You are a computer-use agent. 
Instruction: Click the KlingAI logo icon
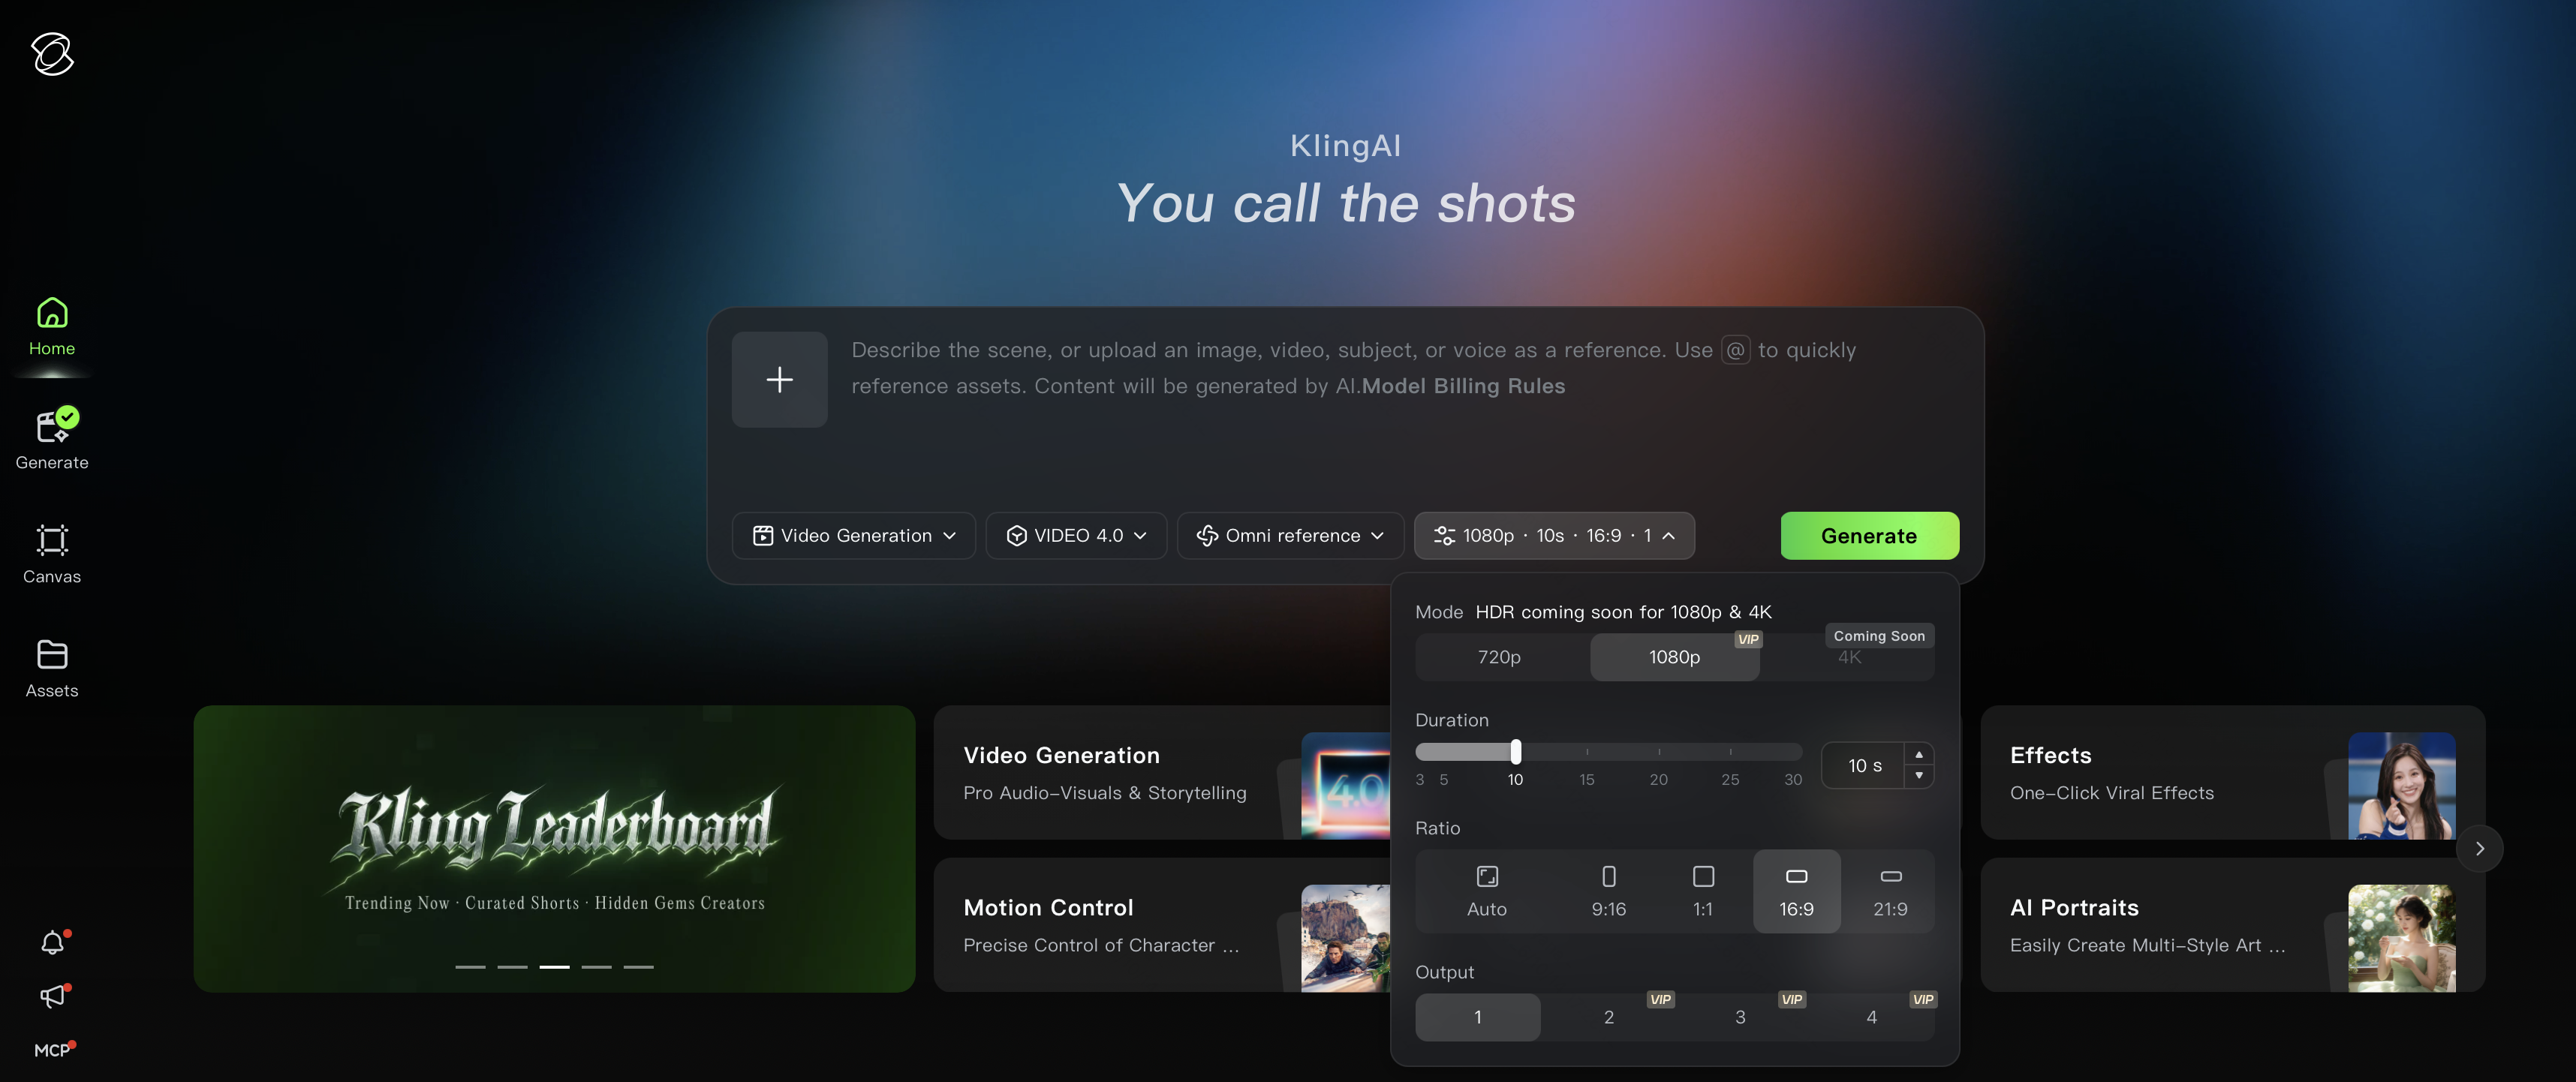(52, 54)
